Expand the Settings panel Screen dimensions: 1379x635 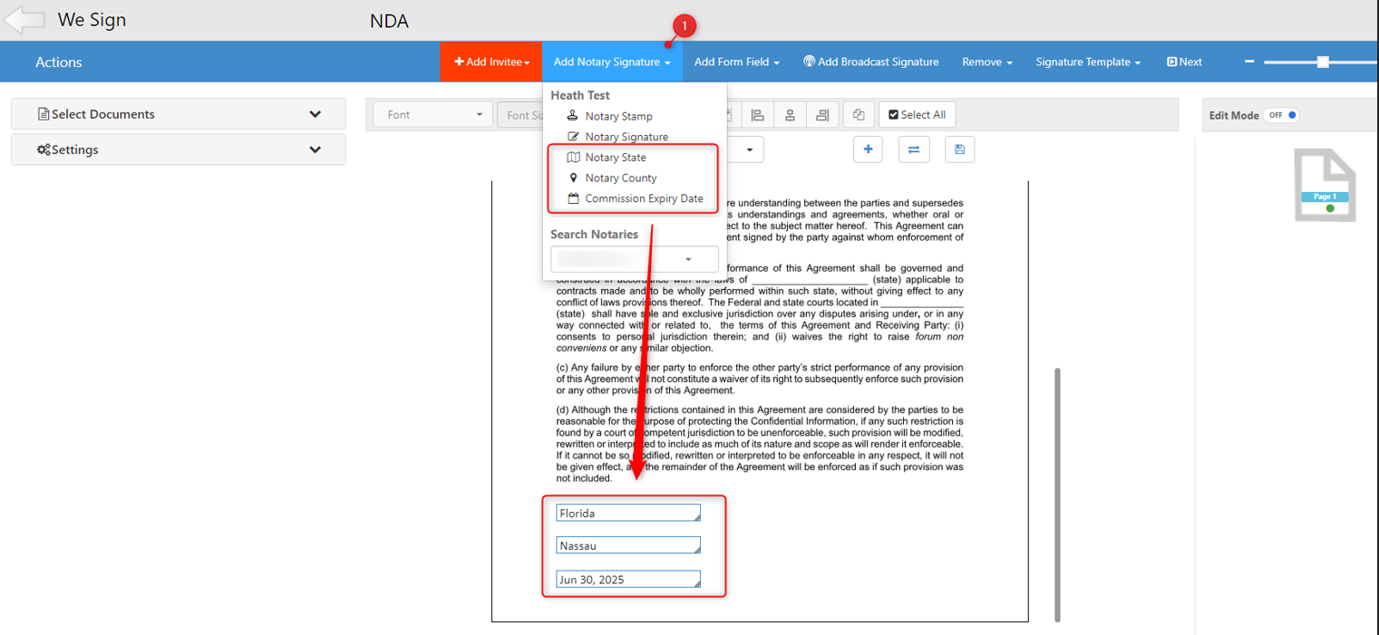pyautogui.click(x=178, y=149)
